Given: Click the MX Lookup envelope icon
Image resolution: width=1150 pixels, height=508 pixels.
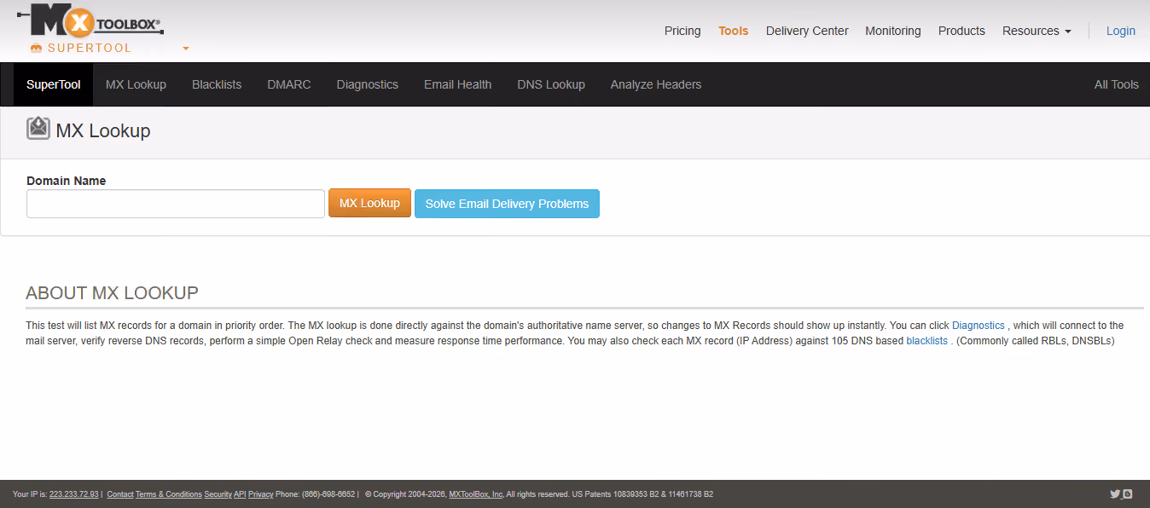Looking at the screenshot, I should click(x=38, y=129).
